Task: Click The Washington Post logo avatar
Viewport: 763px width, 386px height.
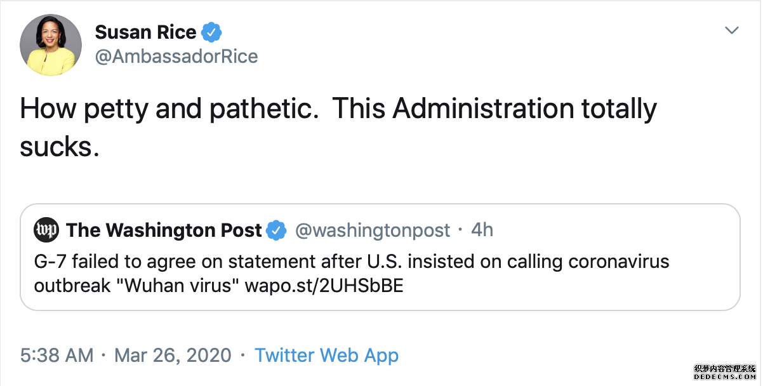Action: tap(46, 230)
